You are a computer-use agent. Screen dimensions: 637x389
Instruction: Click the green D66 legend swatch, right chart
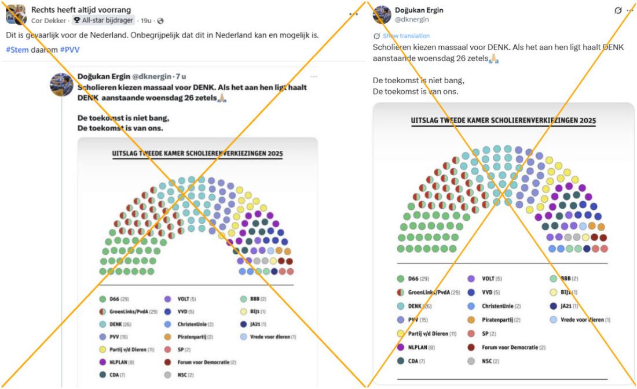(x=401, y=279)
